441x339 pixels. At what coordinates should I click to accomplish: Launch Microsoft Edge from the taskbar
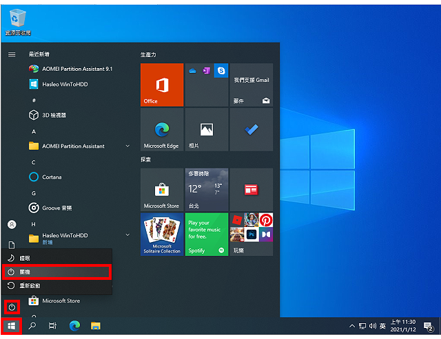coord(74,326)
